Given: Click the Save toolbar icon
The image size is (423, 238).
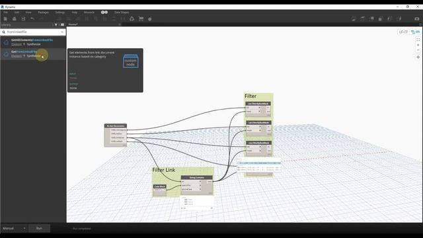Looking at the screenshot, I should pyautogui.click(x=24, y=19).
